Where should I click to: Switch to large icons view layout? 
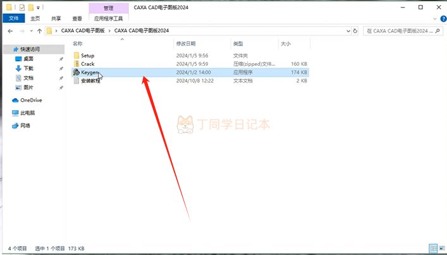(442, 248)
